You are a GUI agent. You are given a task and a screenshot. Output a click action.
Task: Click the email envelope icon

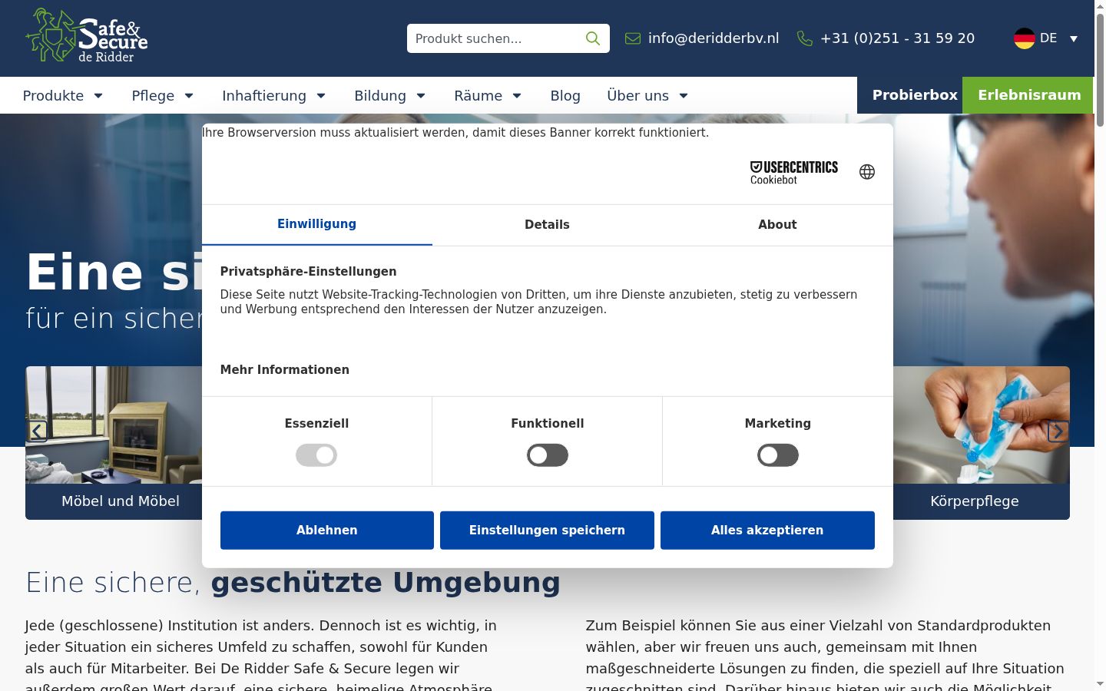(x=633, y=38)
